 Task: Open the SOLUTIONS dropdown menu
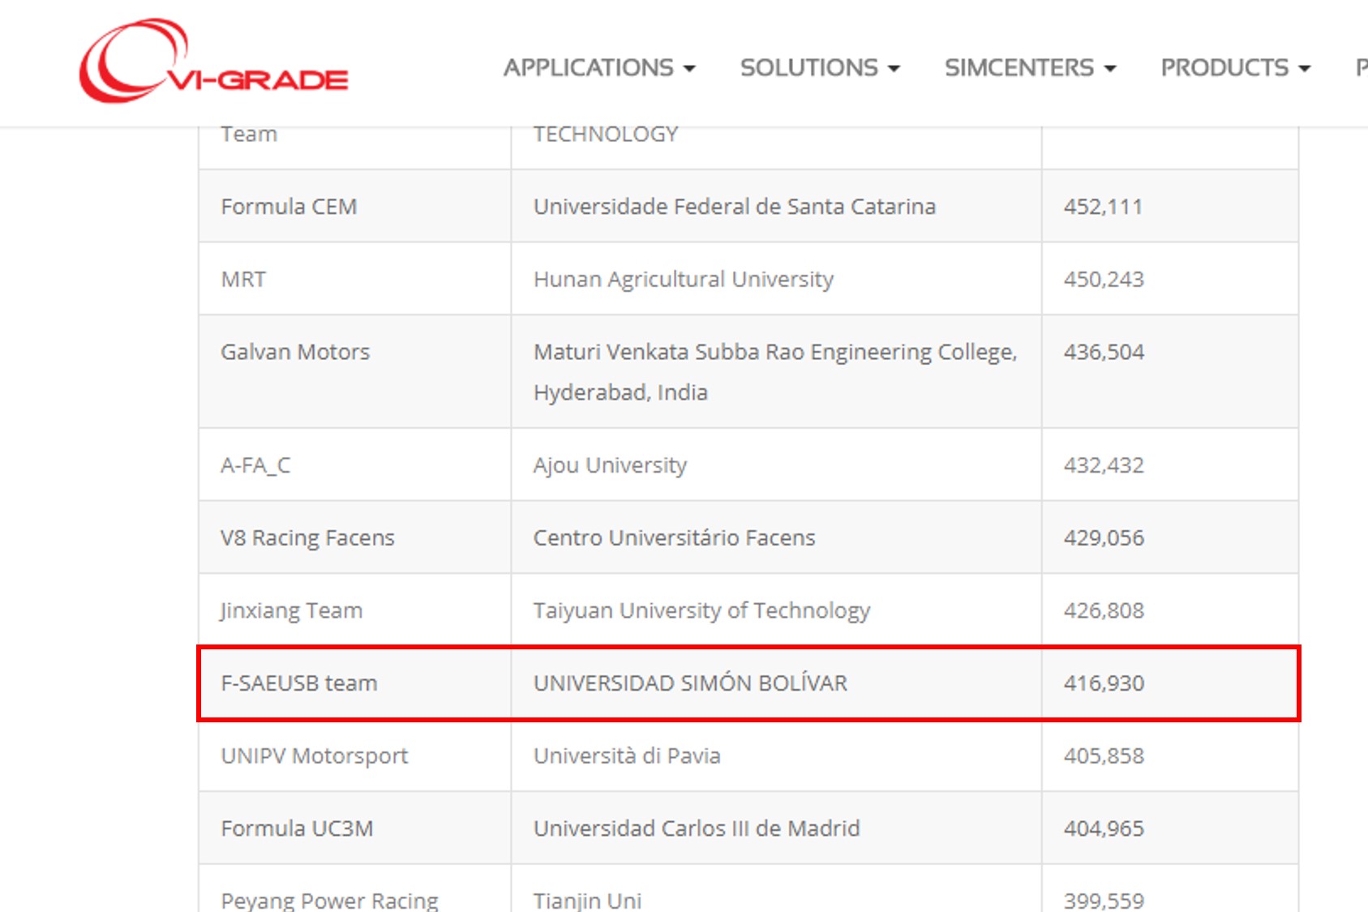pyautogui.click(x=820, y=67)
